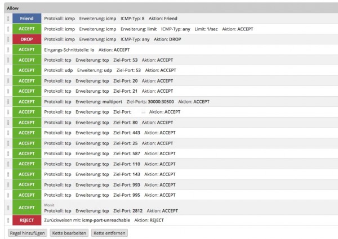Viewport: 338px width, 239px height.
Task: Select the rule for Ziel-Port 587
Action: (x=171, y=154)
